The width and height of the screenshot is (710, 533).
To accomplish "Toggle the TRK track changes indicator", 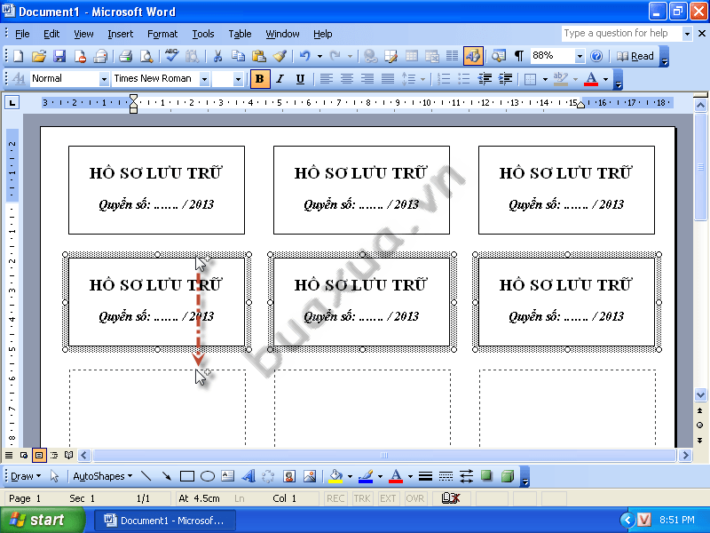I will point(362,498).
